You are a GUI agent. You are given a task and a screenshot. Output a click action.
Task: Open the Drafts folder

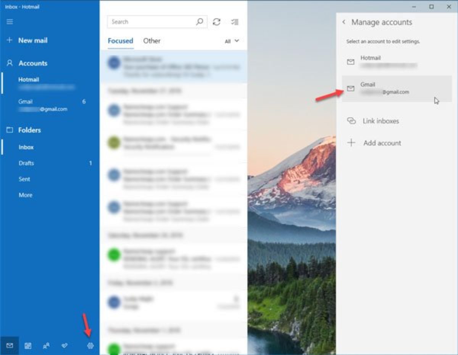click(50, 163)
